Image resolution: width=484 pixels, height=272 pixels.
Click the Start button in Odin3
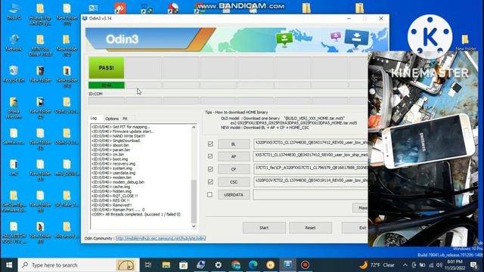[x=264, y=228]
